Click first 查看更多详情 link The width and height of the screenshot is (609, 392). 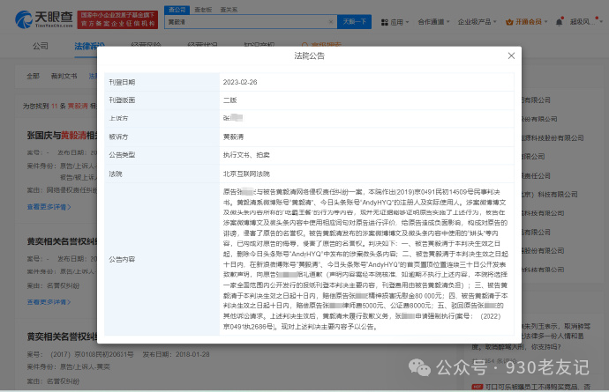point(50,206)
